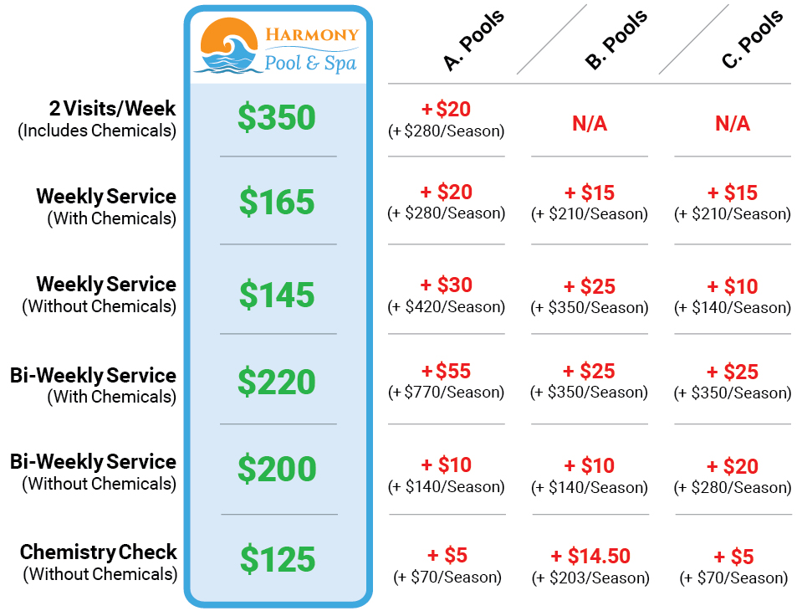Click the N/A under C. Pools
802x611 pixels.
click(x=733, y=124)
